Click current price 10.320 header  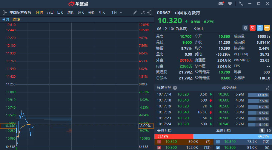(170, 21)
